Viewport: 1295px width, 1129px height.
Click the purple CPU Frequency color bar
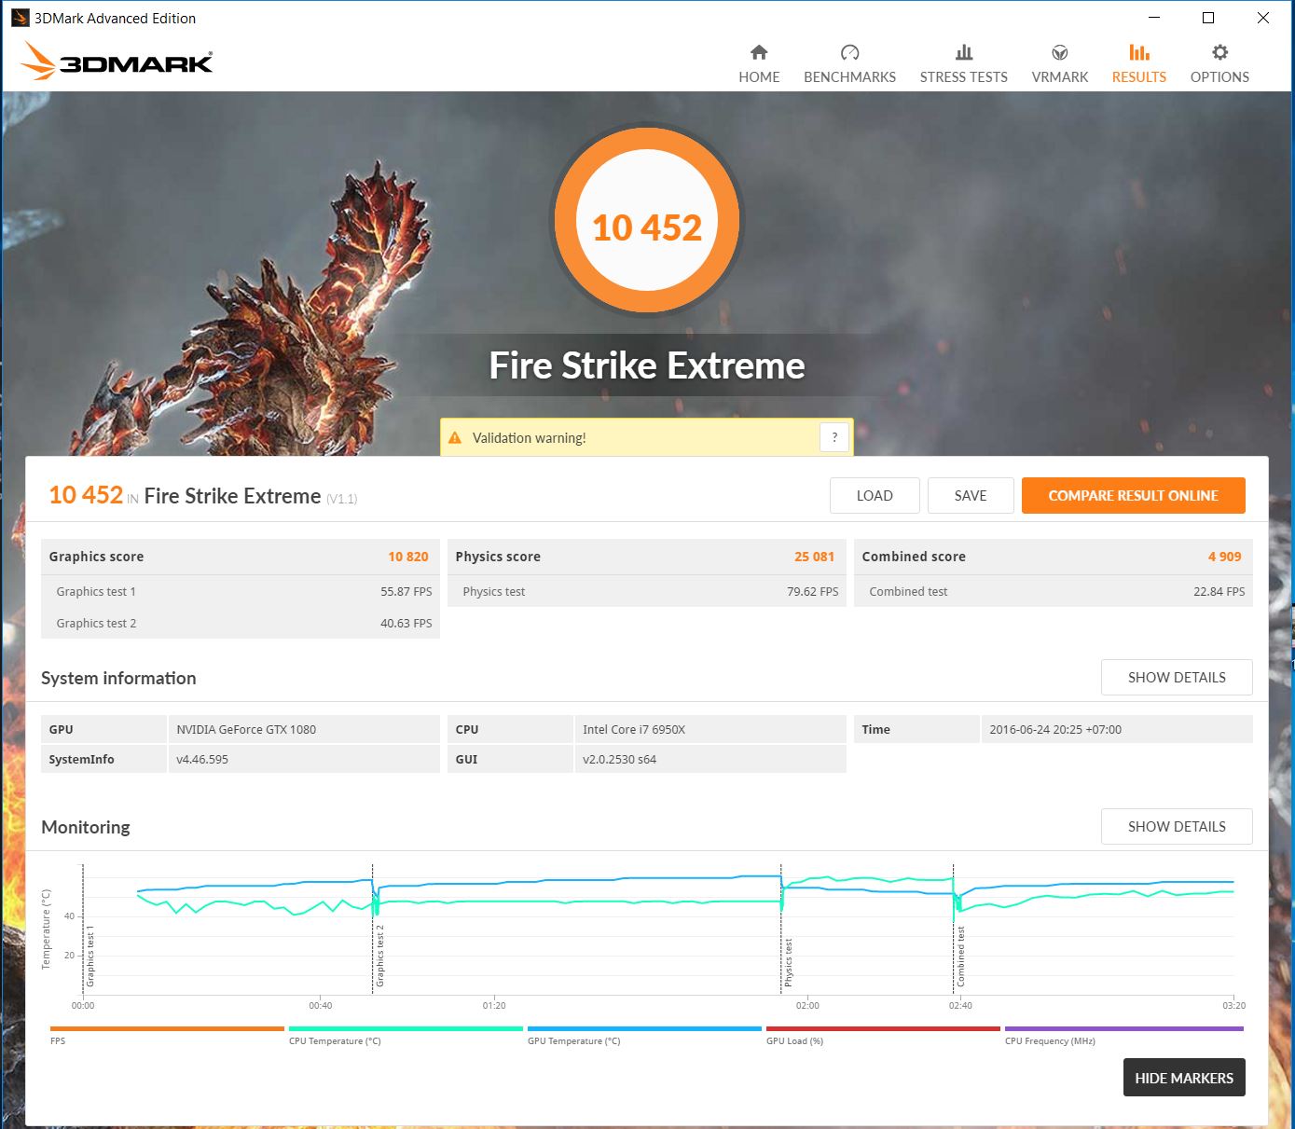tap(1123, 1028)
